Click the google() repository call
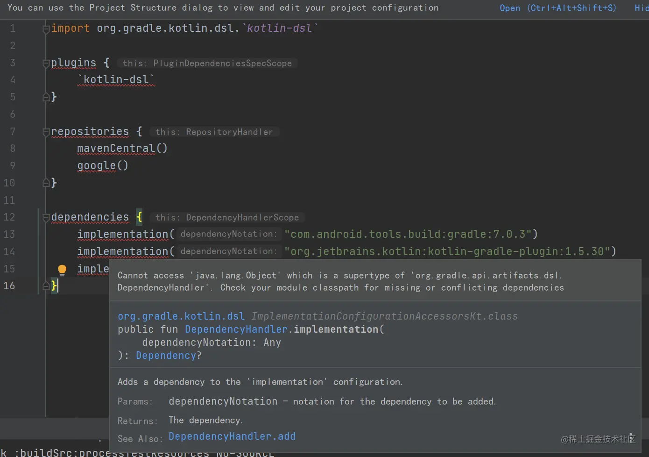The width and height of the screenshot is (649, 457). (x=103, y=166)
